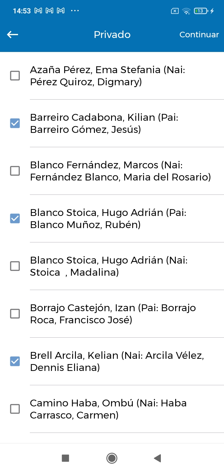Check the Blanco Fernández, Marcos checkbox

[x=15, y=171]
